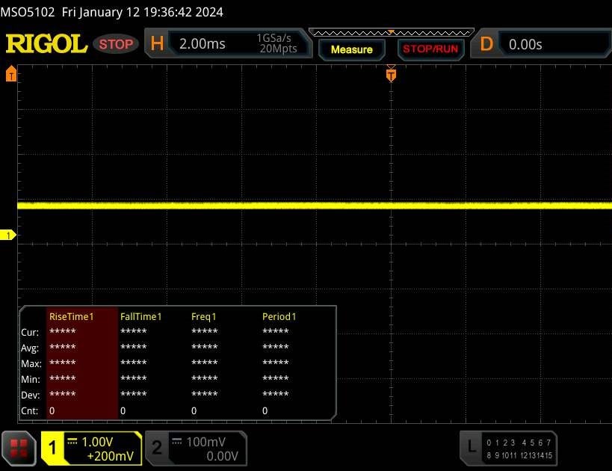
Task: Click the channel 2 0.00V offset value
Action: tap(223, 456)
